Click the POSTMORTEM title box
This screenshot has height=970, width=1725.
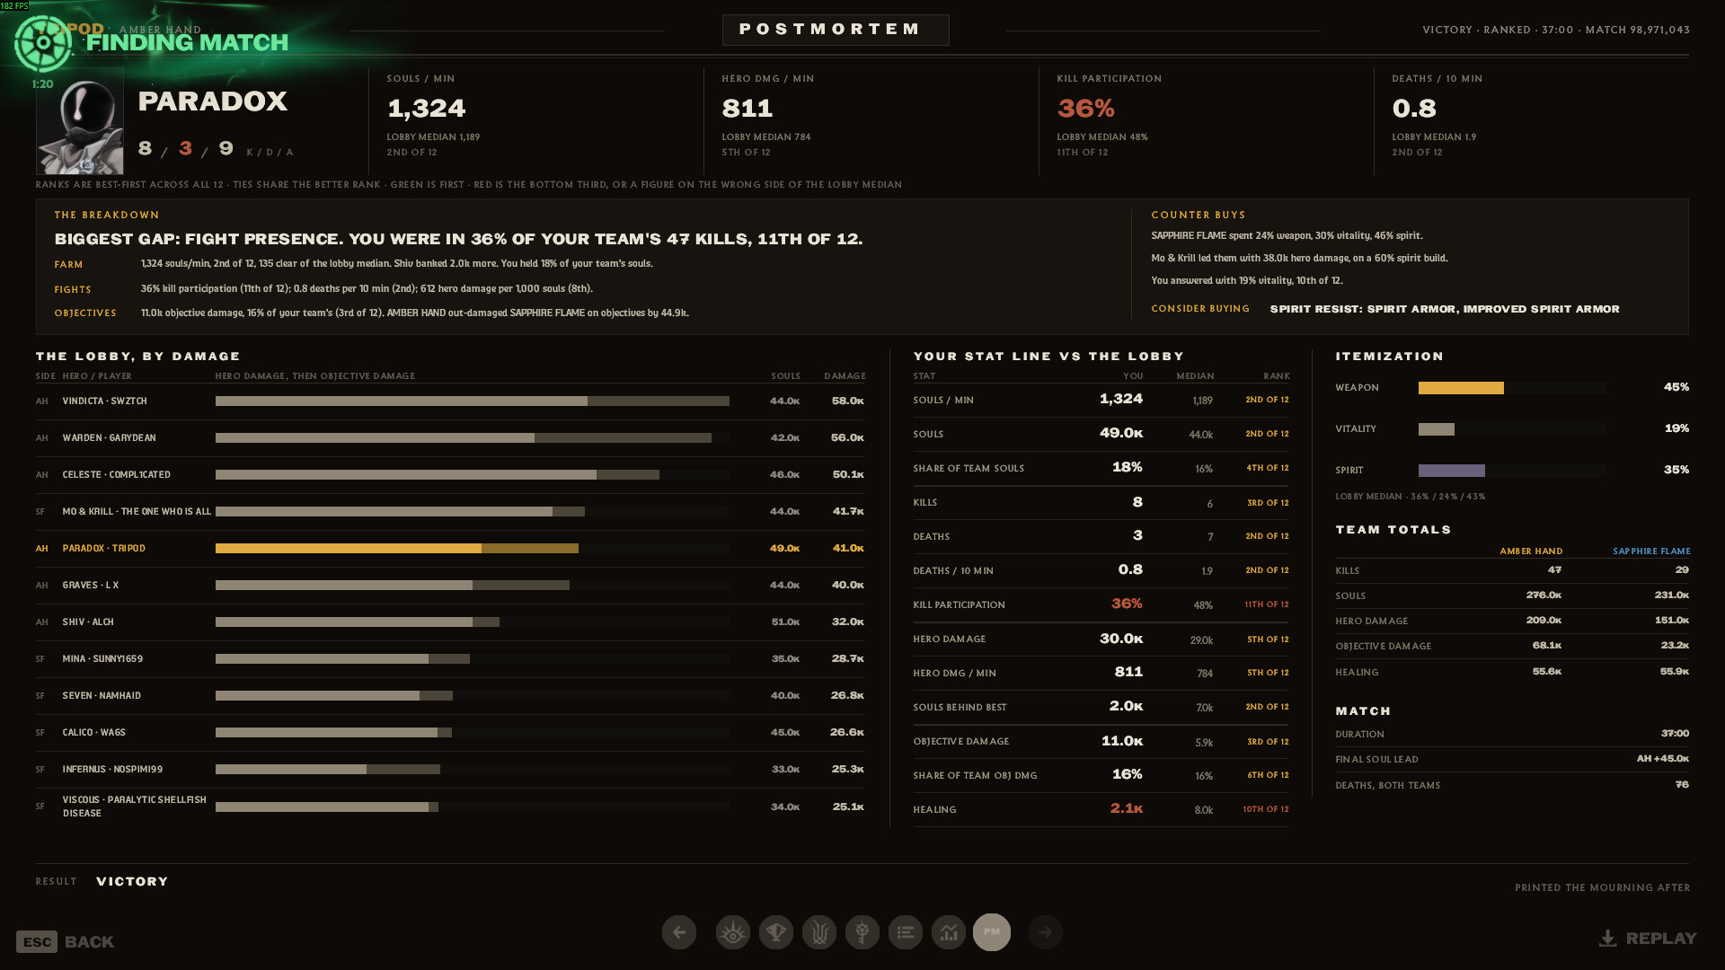tap(836, 30)
